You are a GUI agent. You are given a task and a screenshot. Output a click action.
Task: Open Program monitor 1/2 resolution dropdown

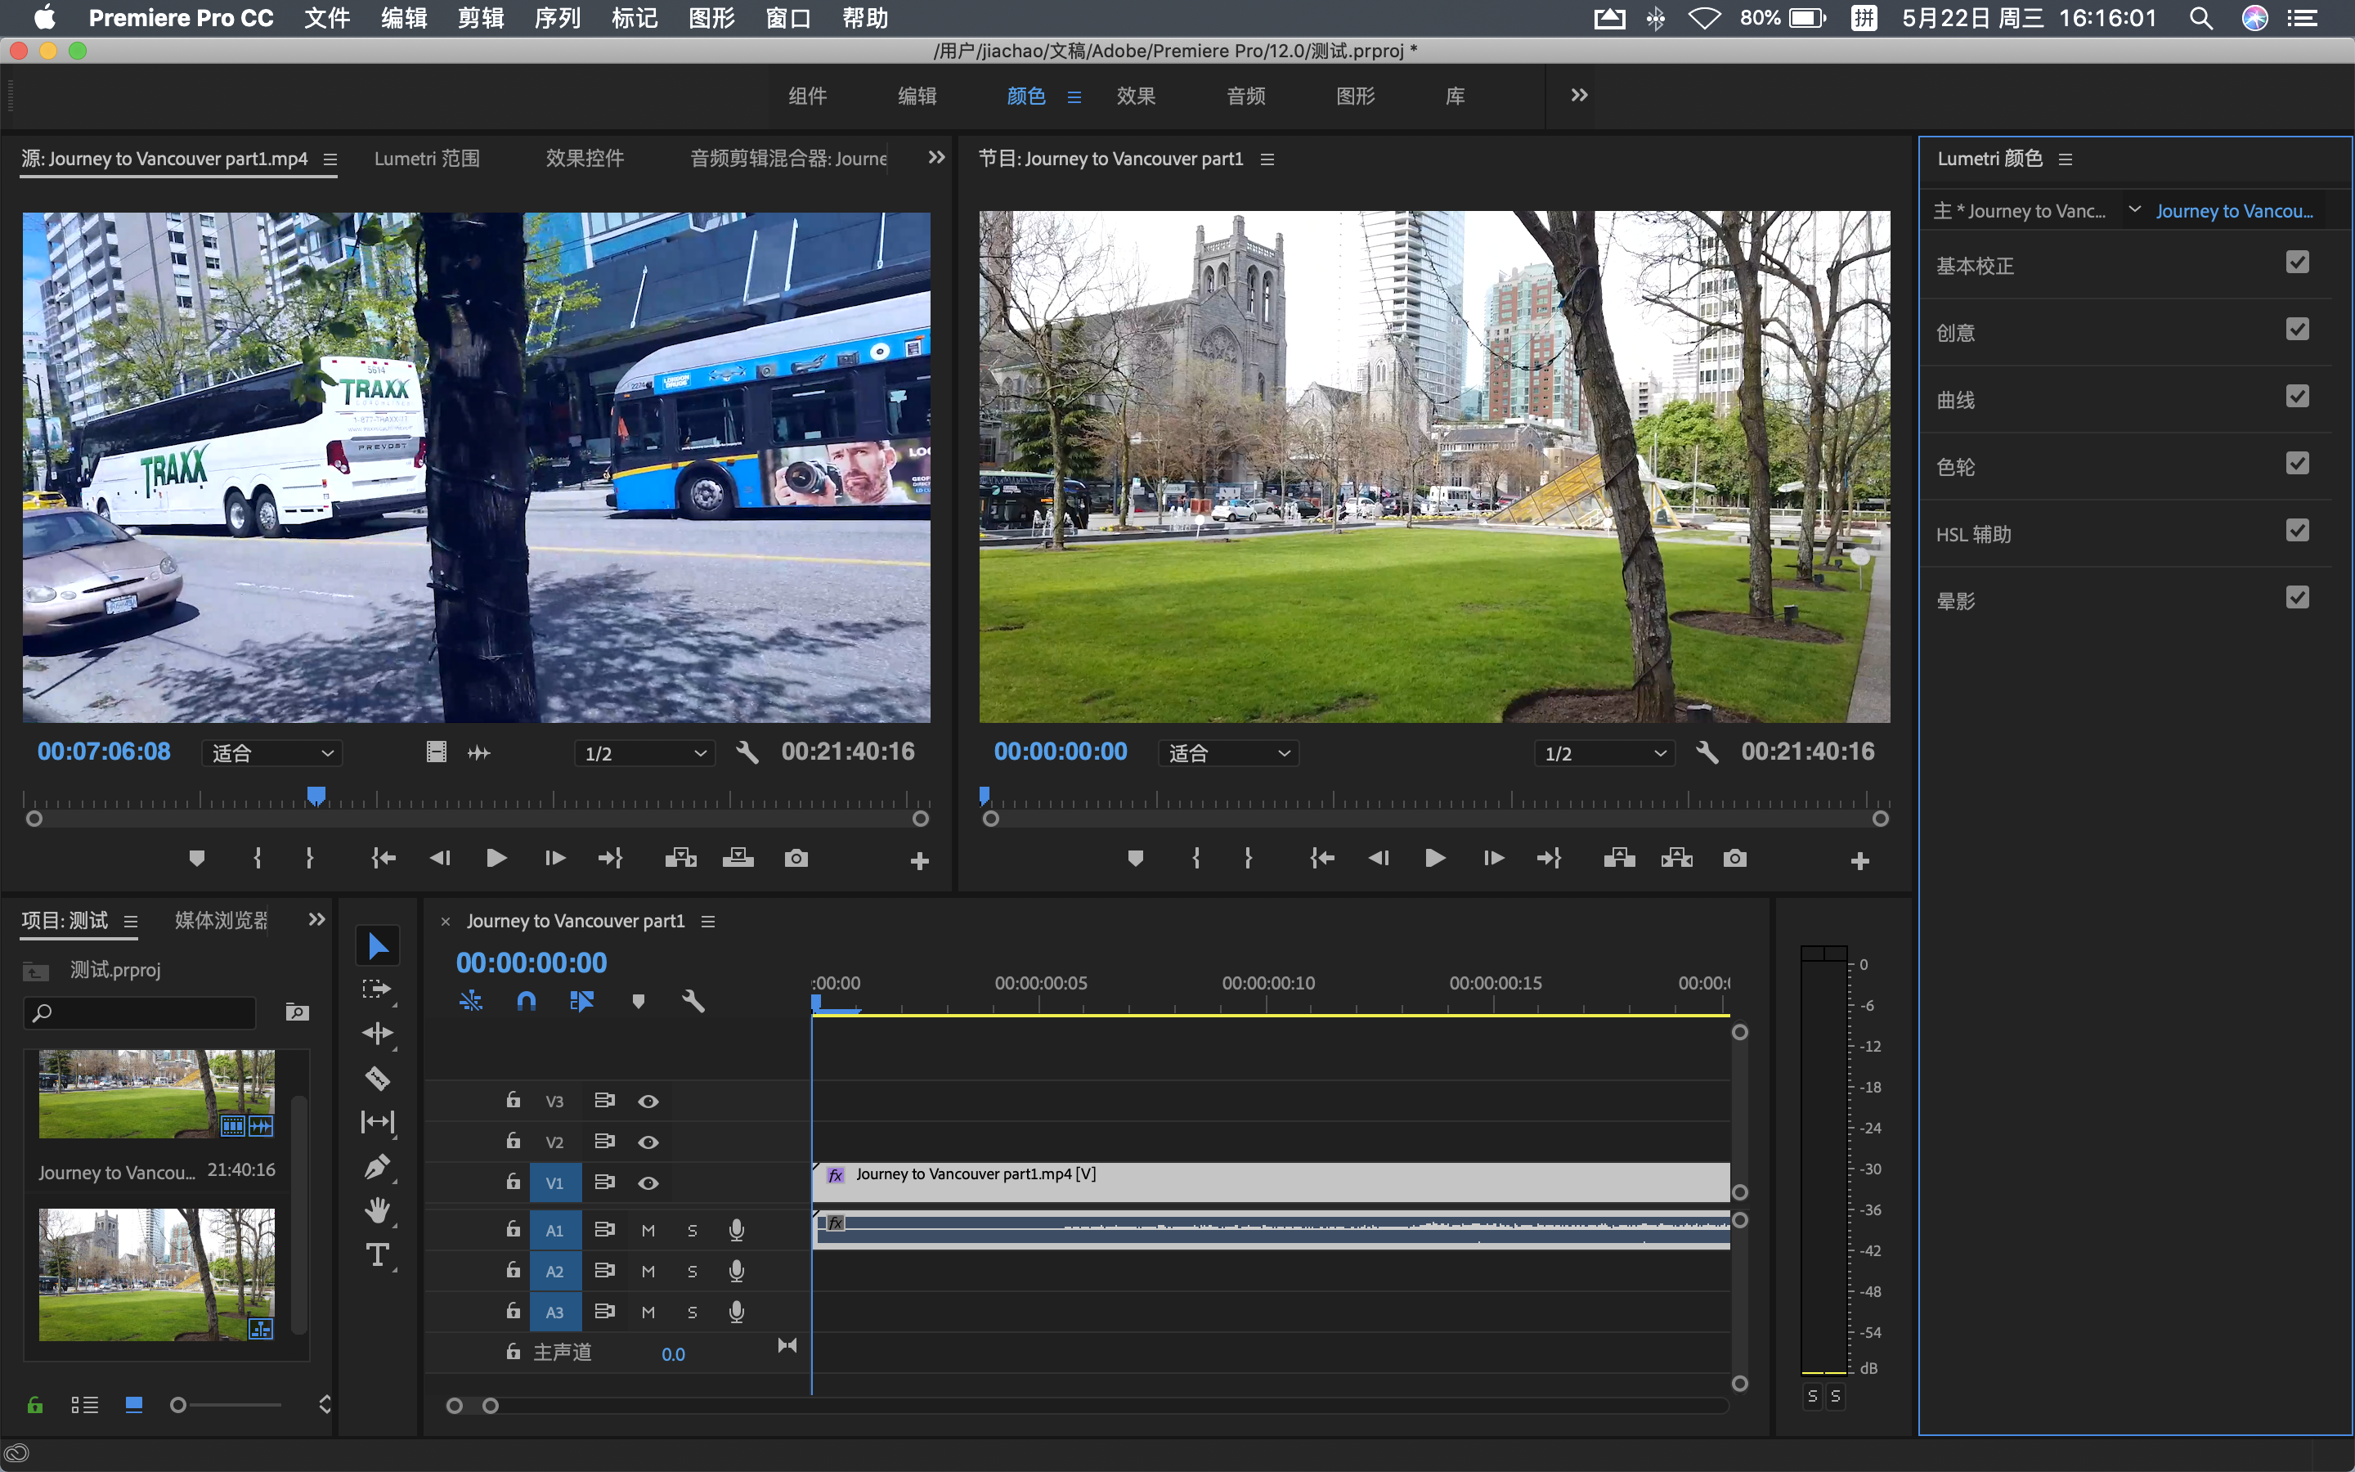tap(1604, 752)
